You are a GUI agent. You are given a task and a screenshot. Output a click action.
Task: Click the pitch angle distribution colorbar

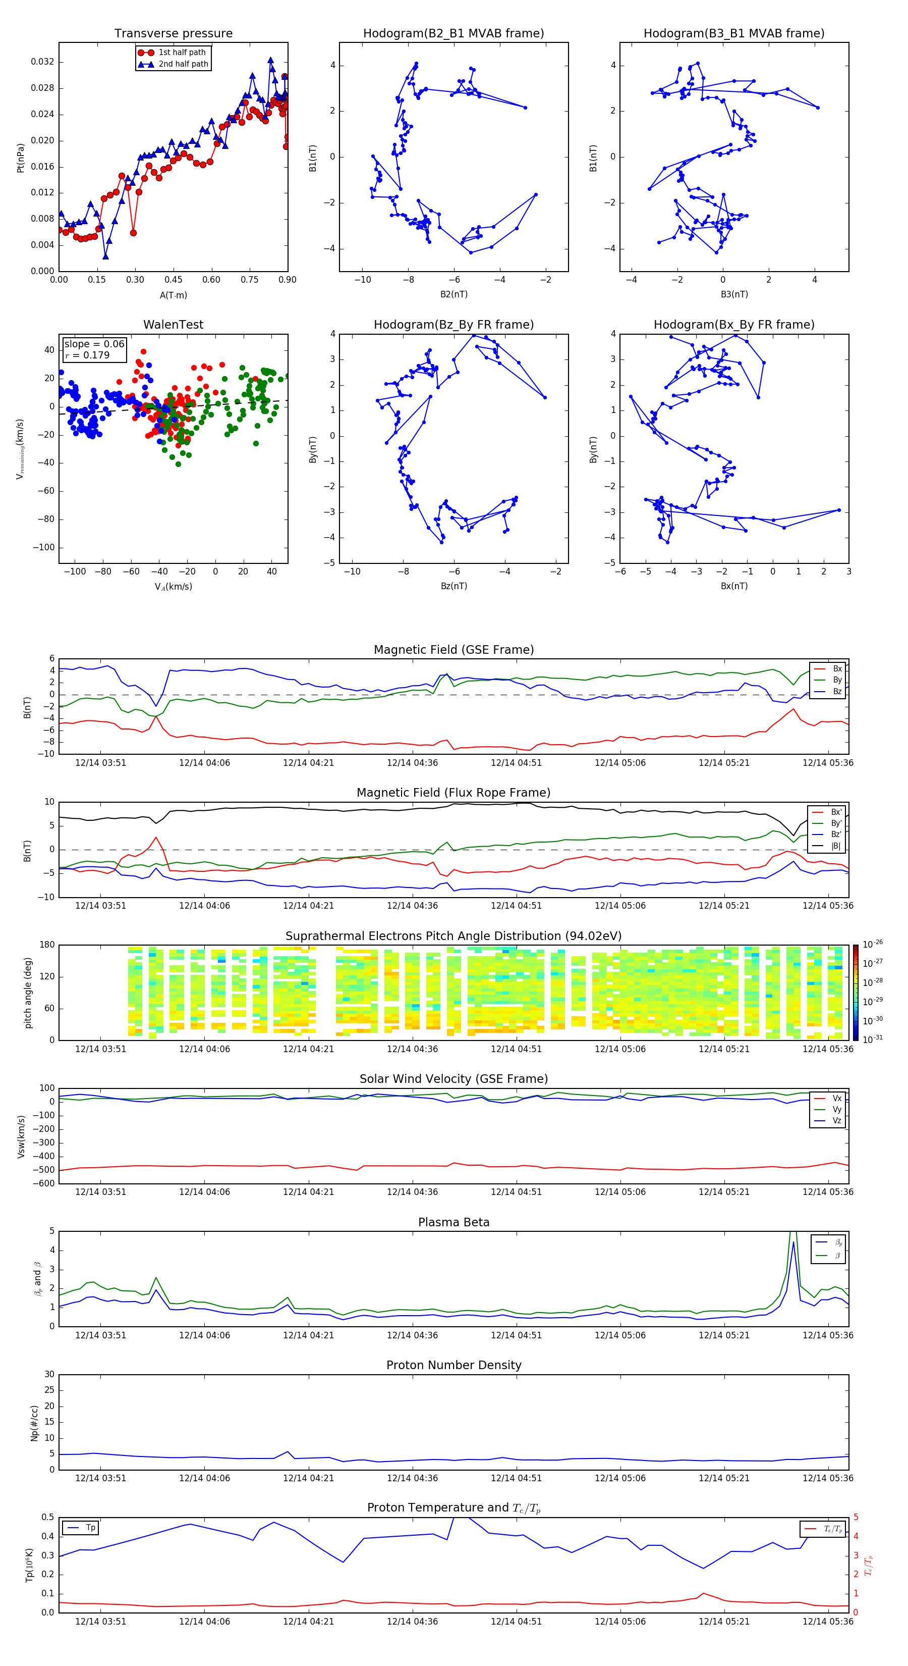coord(856,993)
